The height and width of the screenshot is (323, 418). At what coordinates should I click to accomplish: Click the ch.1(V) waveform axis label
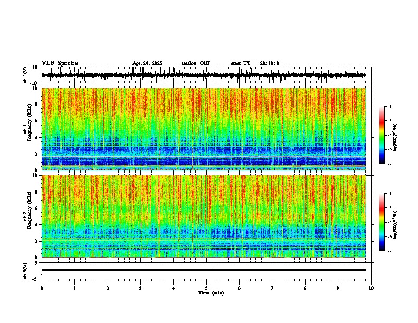25,75
